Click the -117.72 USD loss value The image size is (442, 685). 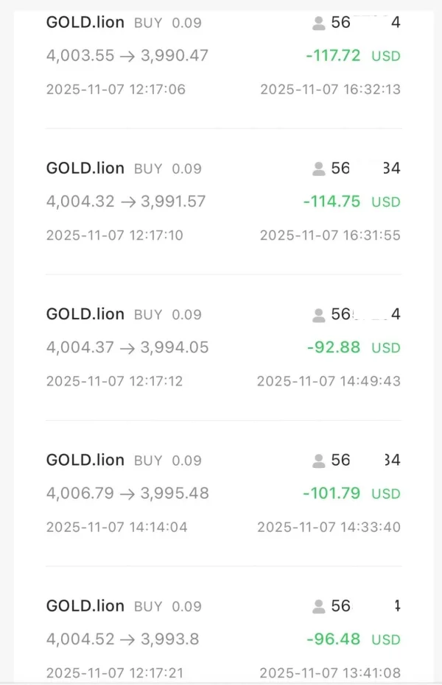(x=333, y=55)
